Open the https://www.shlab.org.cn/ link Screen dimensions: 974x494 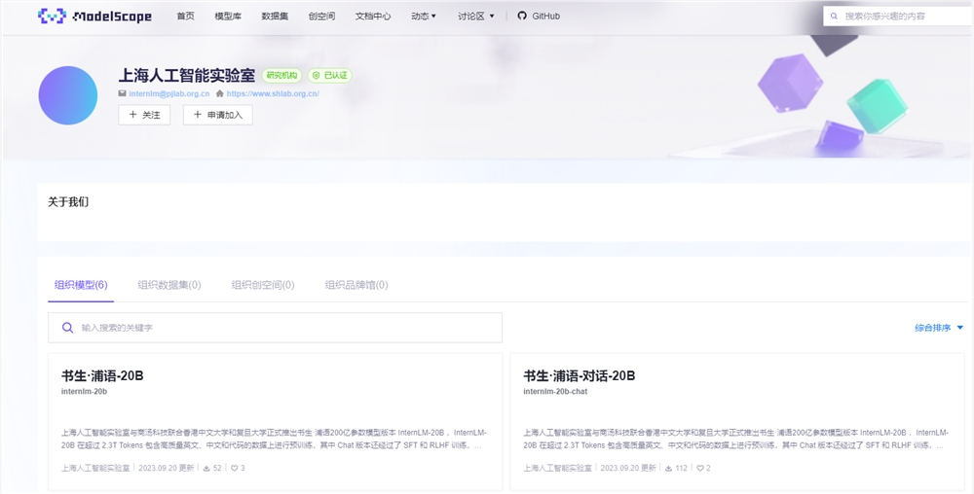coord(273,93)
